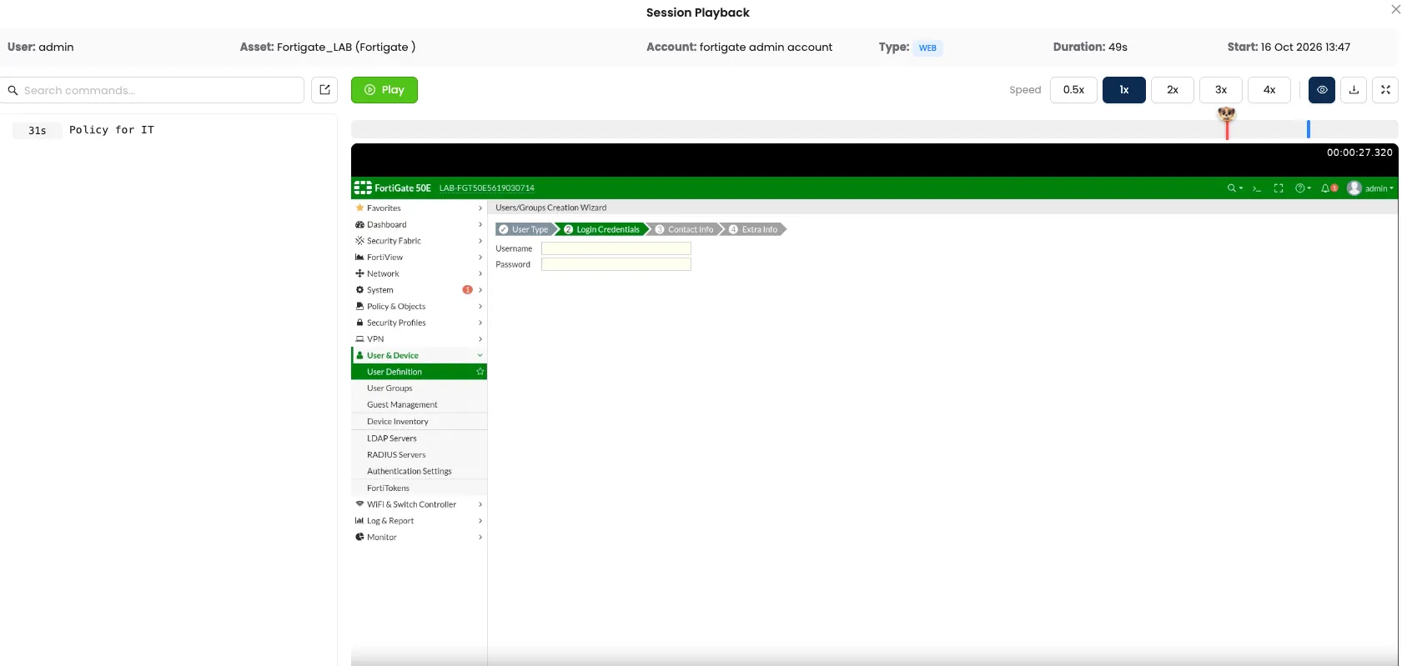Click the marker pin on timeline

click(1226, 121)
